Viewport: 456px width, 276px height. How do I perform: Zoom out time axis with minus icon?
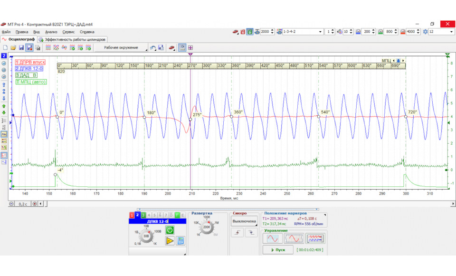click(x=11, y=203)
